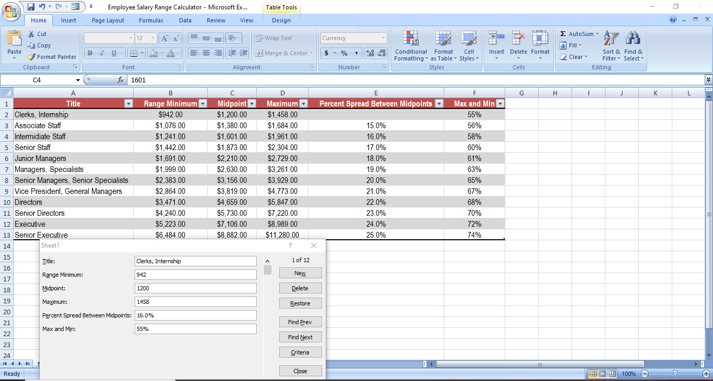The width and height of the screenshot is (713, 381).
Task: Click Find Next in the data form
Action: tap(300, 337)
